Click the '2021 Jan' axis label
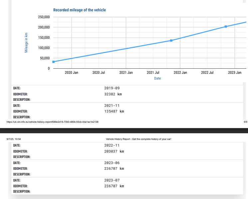Image resolution: width=248 pixels, height=199 pixels. coord(126,73)
